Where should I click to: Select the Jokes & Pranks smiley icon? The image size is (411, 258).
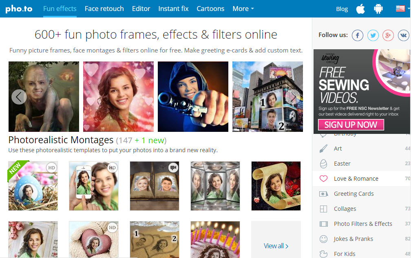[x=323, y=239]
